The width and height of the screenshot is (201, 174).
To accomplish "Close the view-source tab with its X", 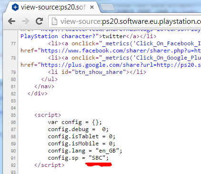I will click(92, 7).
